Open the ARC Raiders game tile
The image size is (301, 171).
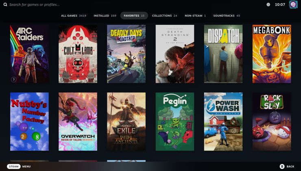(29, 54)
